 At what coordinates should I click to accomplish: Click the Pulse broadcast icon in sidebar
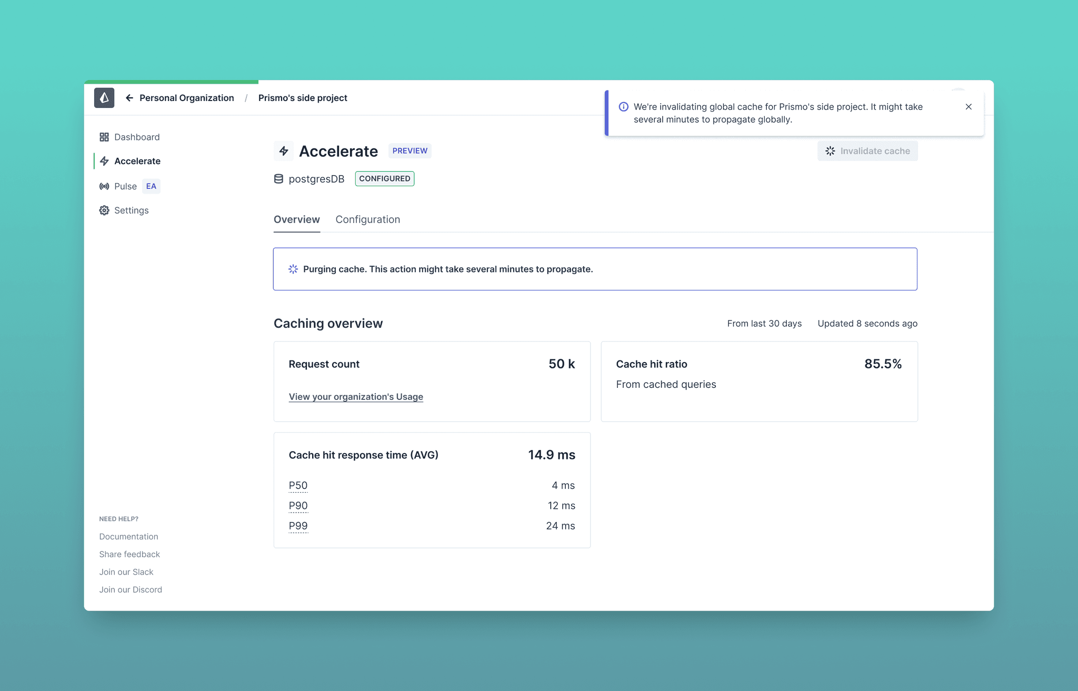click(x=104, y=186)
